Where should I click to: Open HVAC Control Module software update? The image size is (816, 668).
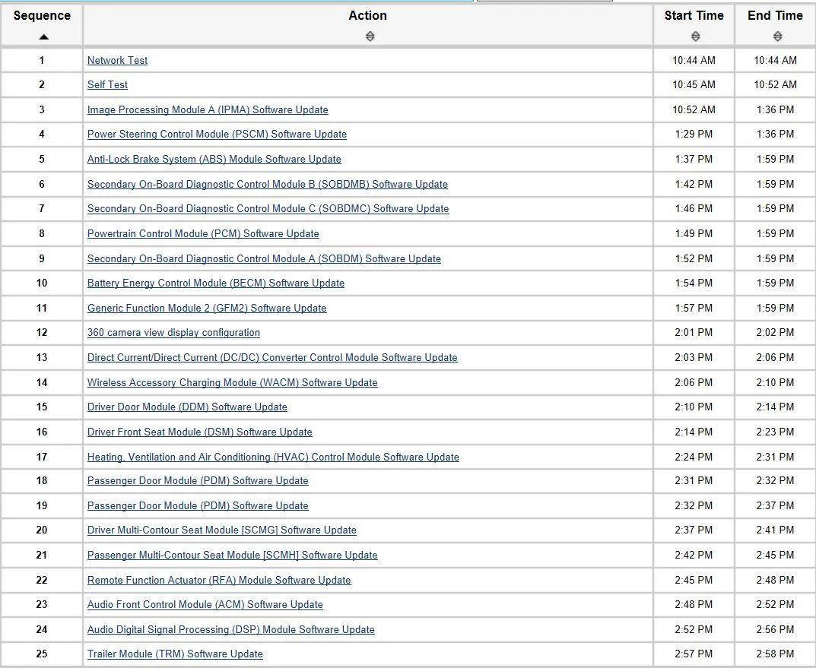(x=273, y=457)
